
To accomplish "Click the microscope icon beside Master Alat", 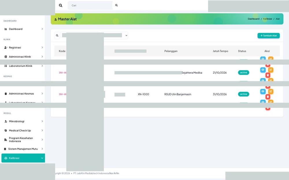I will (x=55, y=19).
